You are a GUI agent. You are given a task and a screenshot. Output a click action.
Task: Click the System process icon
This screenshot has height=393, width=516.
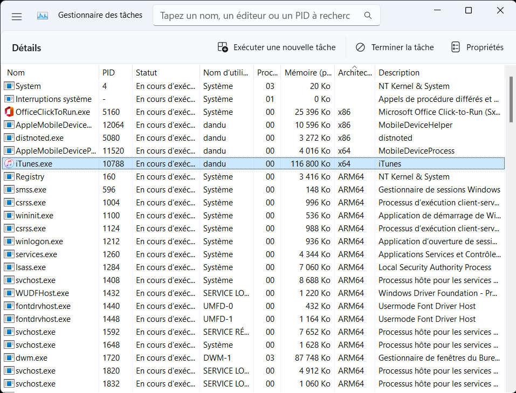point(9,86)
